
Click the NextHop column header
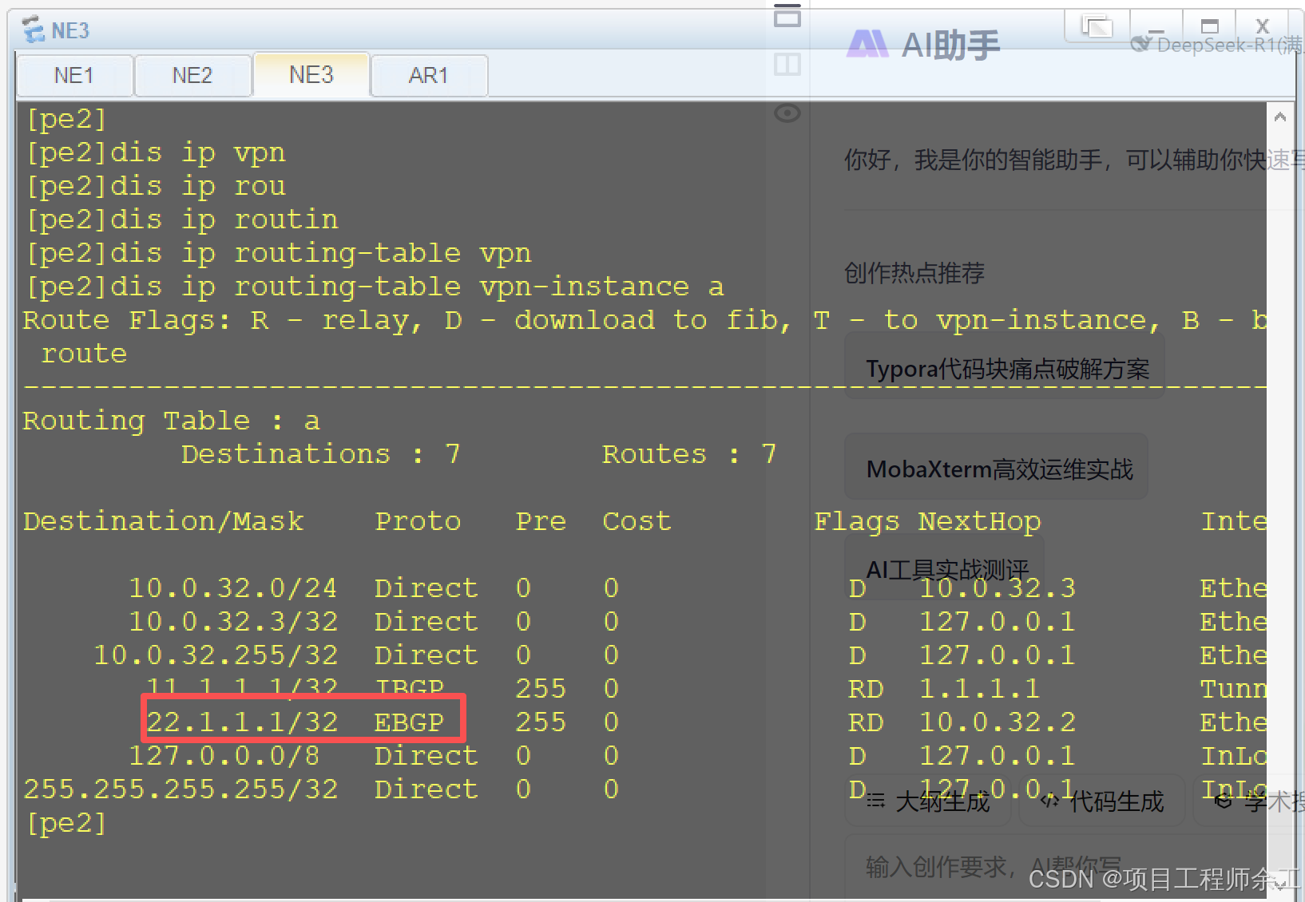pos(979,521)
